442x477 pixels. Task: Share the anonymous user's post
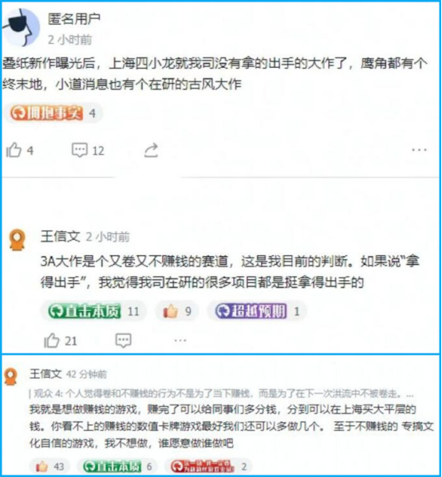(x=151, y=150)
